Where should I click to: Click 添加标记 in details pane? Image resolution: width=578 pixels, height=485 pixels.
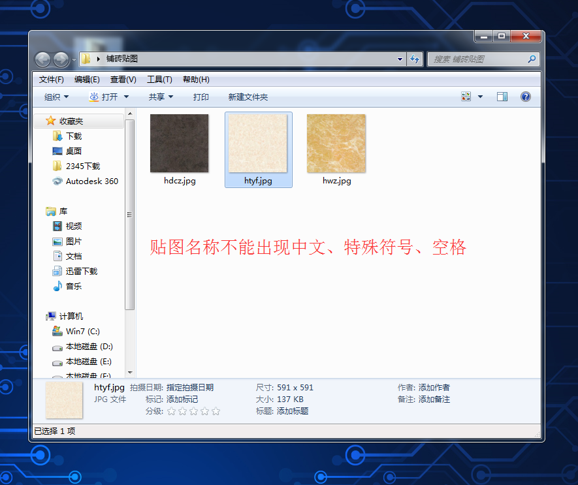pyautogui.click(x=182, y=399)
